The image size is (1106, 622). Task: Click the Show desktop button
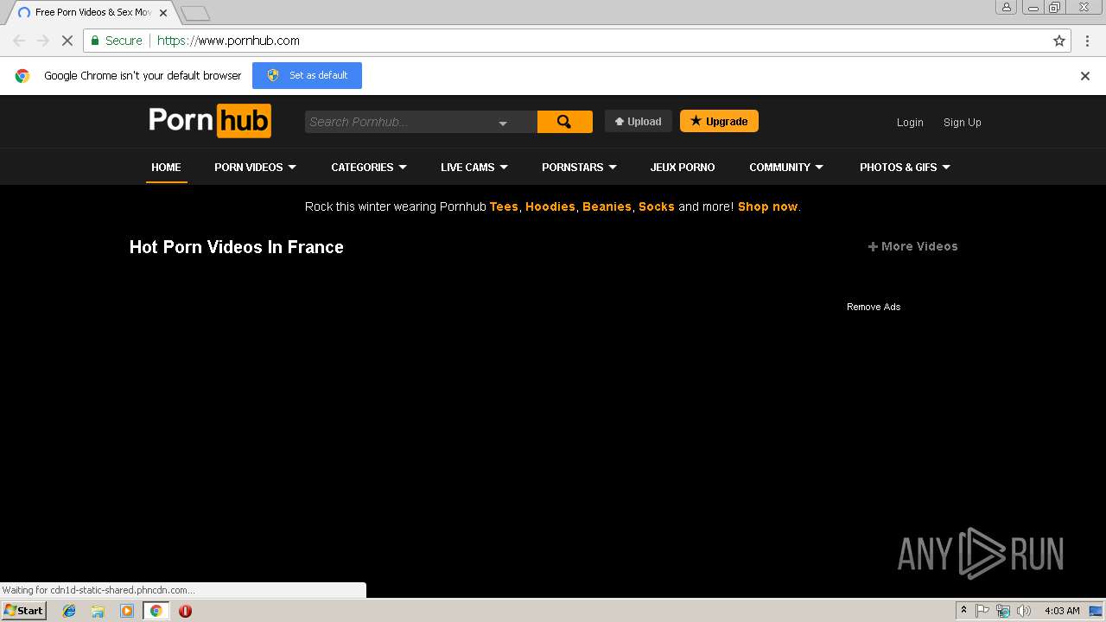(1096, 611)
